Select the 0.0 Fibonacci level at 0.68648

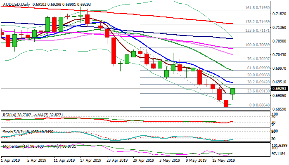(260, 105)
